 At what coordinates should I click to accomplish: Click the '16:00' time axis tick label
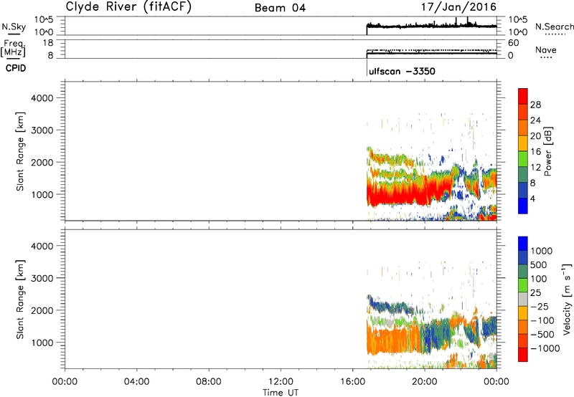pos(353,382)
